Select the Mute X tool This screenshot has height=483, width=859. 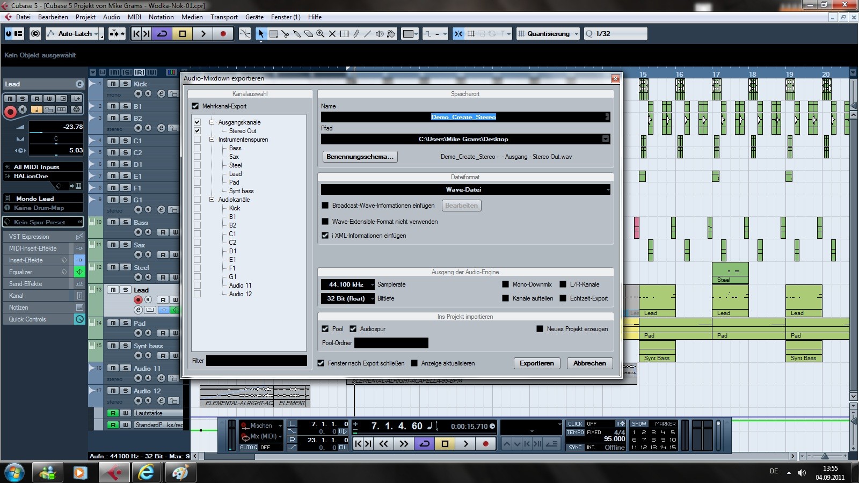332,34
